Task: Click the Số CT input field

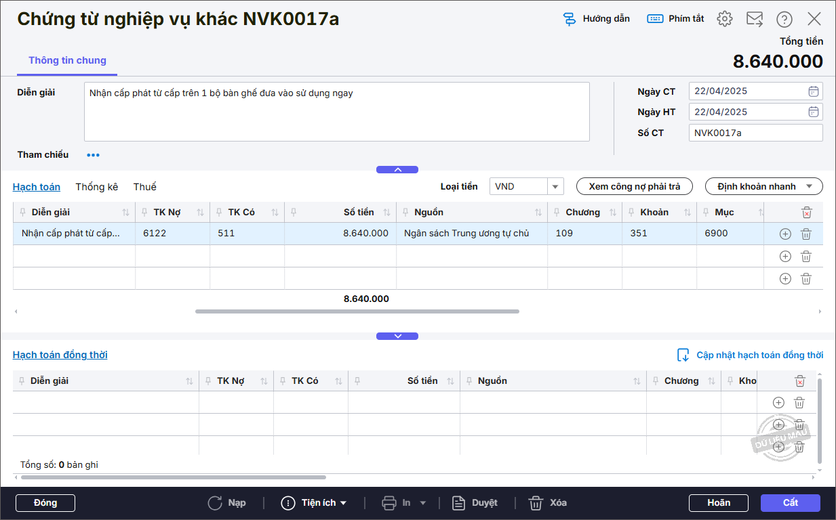Action: point(755,133)
